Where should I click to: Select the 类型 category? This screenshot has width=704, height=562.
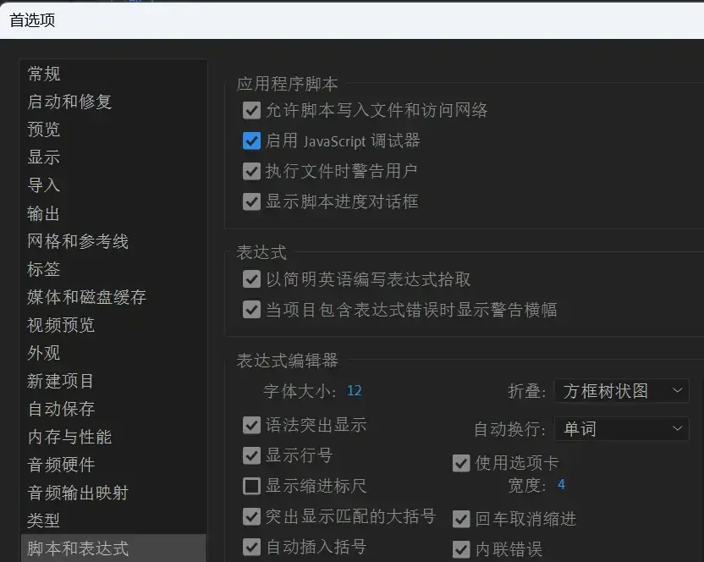pos(43,521)
